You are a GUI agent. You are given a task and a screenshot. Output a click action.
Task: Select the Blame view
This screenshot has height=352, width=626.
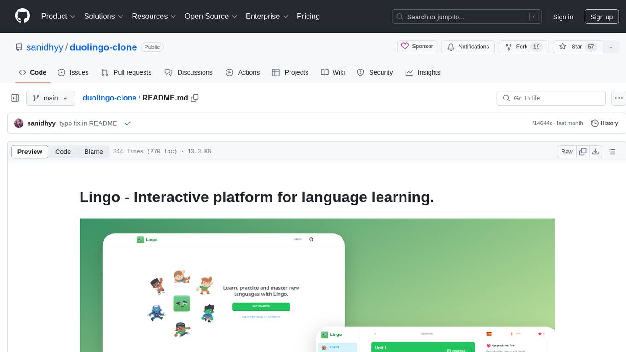tap(93, 152)
